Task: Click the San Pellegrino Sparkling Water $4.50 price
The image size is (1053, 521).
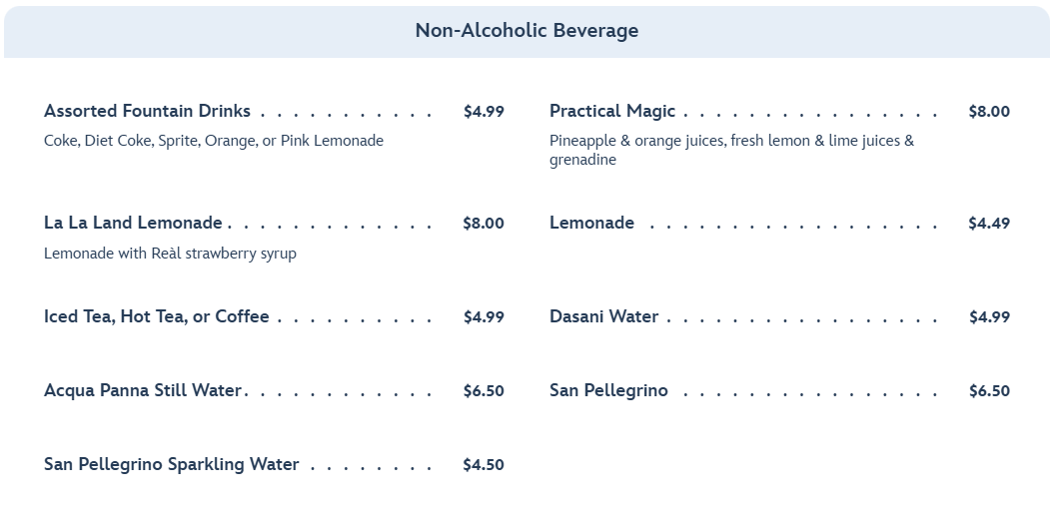Action: click(484, 465)
